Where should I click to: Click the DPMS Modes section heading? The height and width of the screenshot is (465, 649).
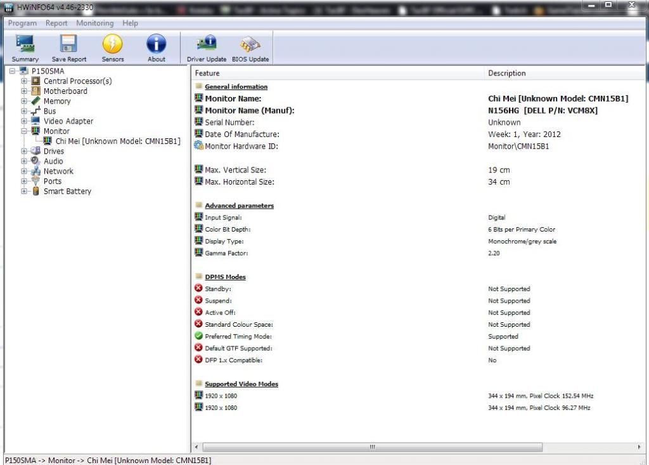pyautogui.click(x=225, y=277)
